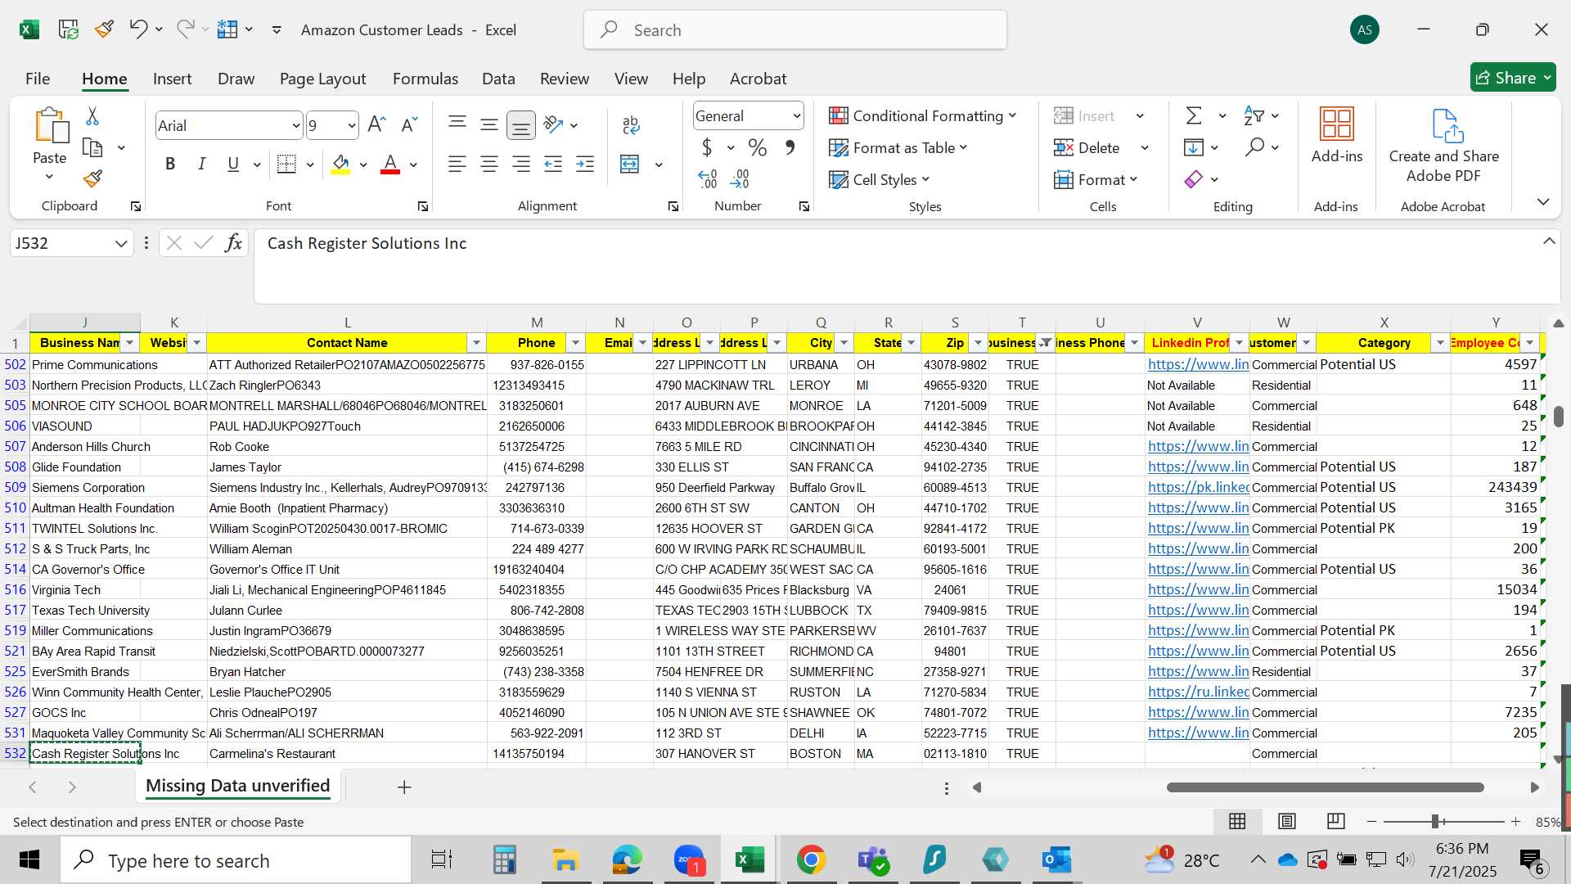
Task: Toggle Underline formatting
Action: click(233, 164)
